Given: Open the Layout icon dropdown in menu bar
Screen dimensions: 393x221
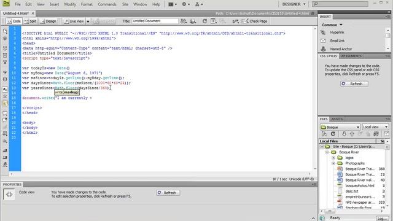Looking at the screenshot, I should [173, 4].
